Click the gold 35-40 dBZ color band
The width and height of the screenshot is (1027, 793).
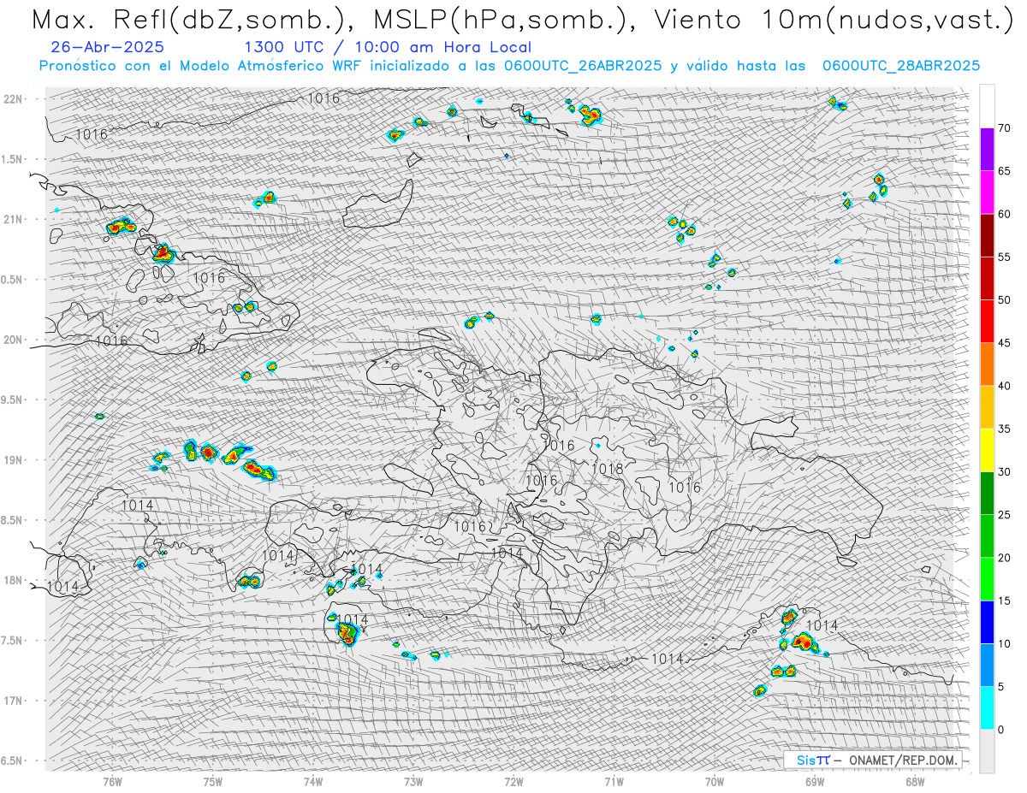pos(987,407)
